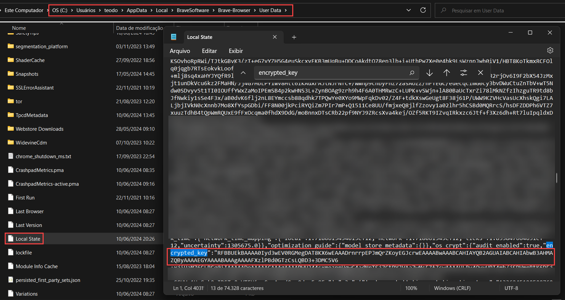The image size is (565, 300).
Task: Expand the replace field chevron
Action: coord(243,73)
